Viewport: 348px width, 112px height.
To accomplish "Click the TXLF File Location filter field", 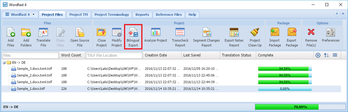I will (x=114, y=55).
